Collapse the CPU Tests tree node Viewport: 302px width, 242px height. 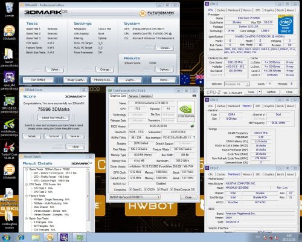tap(27, 185)
